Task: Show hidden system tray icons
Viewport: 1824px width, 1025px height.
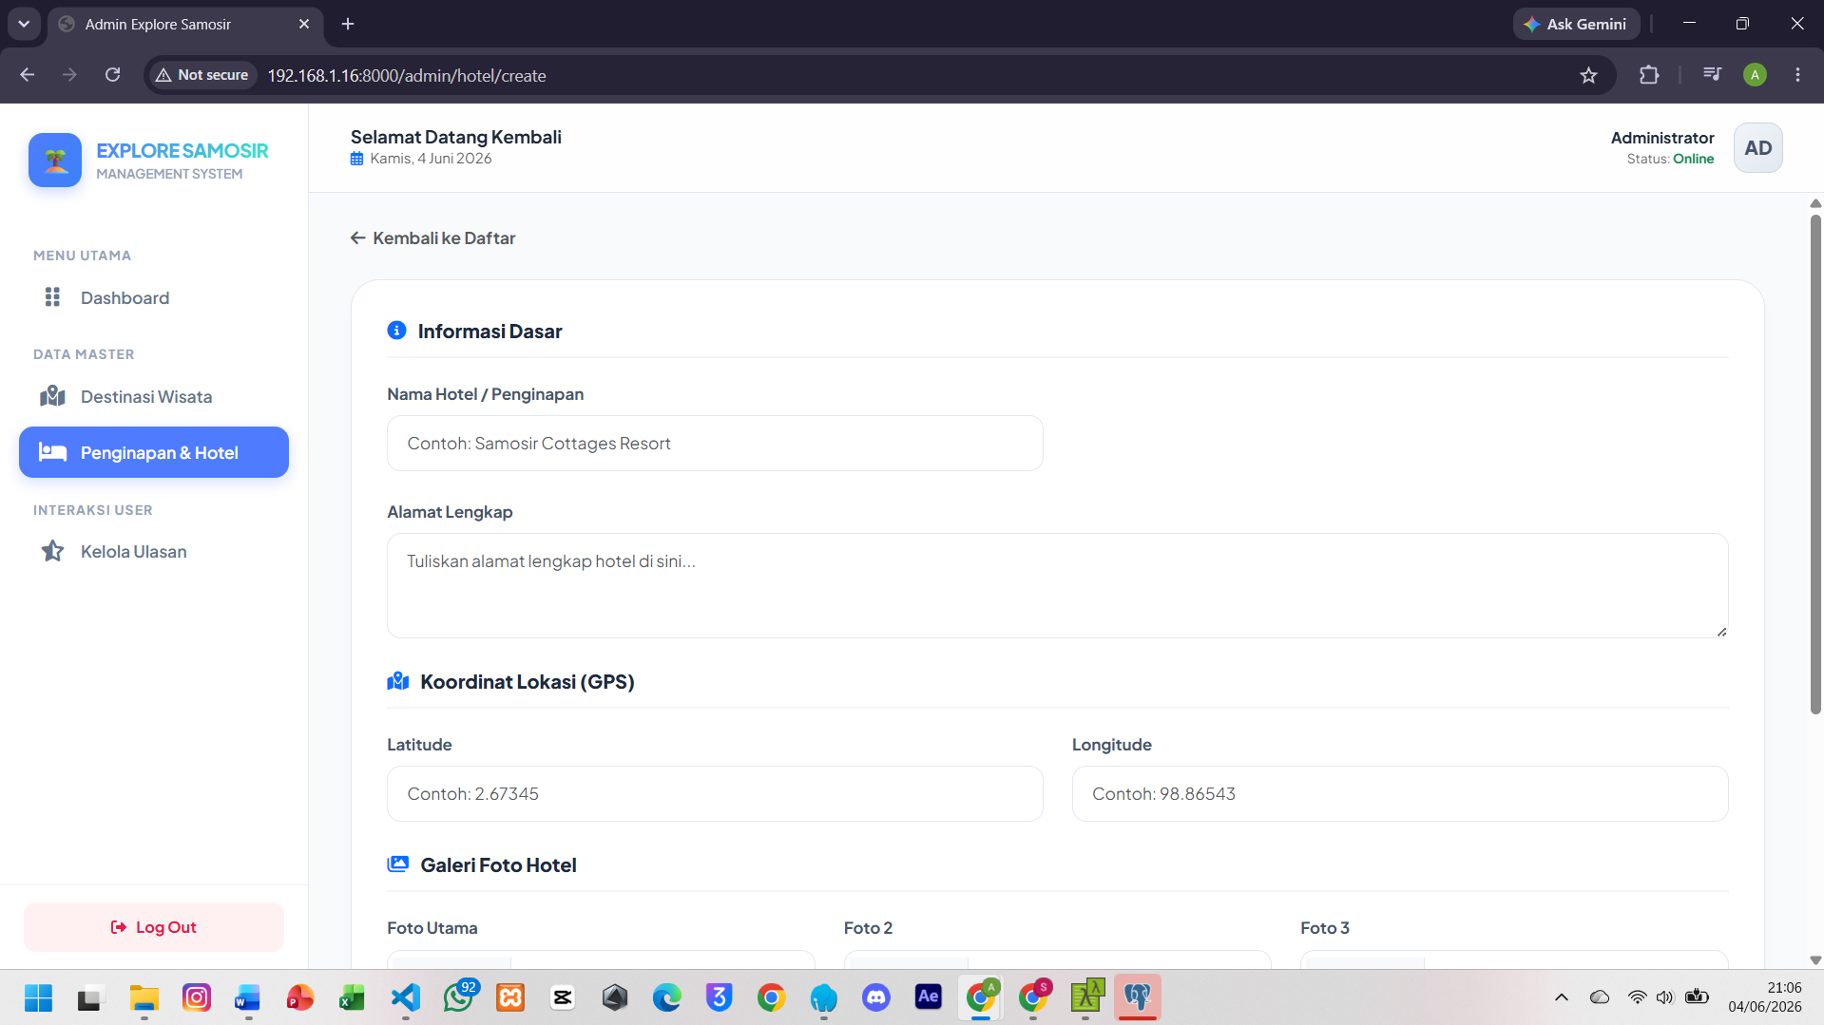Action: tap(1561, 997)
